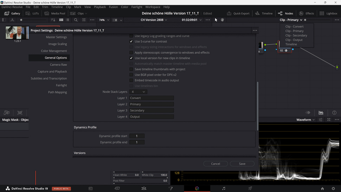
Task: Go to the Fusion page
Action: [x=170, y=188]
